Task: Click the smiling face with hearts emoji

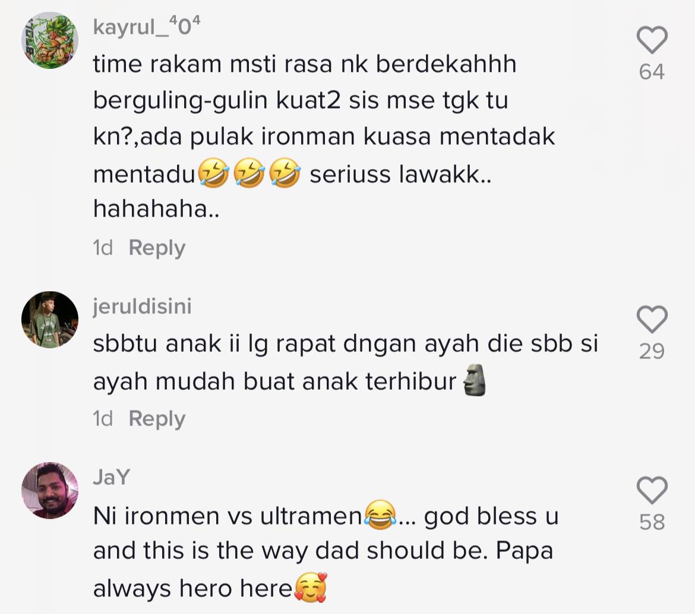Action: point(311,587)
